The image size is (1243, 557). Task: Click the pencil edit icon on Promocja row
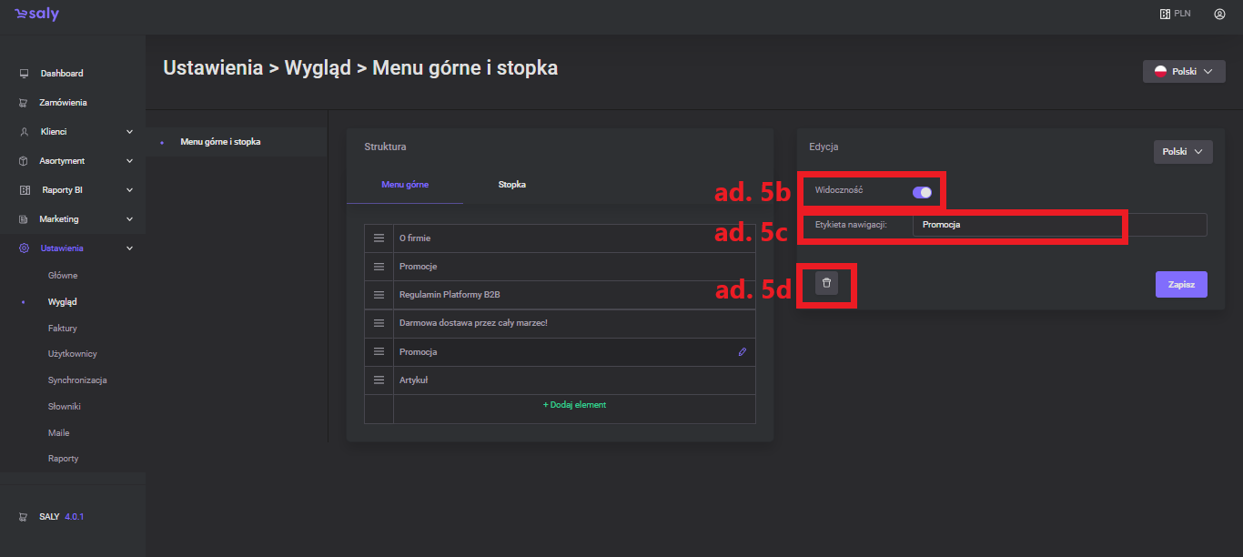[742, 351]
